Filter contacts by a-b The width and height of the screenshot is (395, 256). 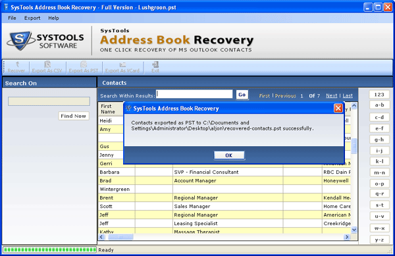379,105
